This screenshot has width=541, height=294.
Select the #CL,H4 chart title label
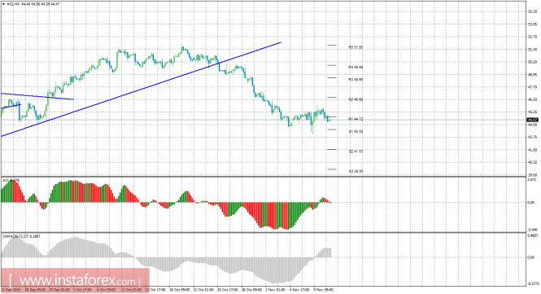point(13,4)
